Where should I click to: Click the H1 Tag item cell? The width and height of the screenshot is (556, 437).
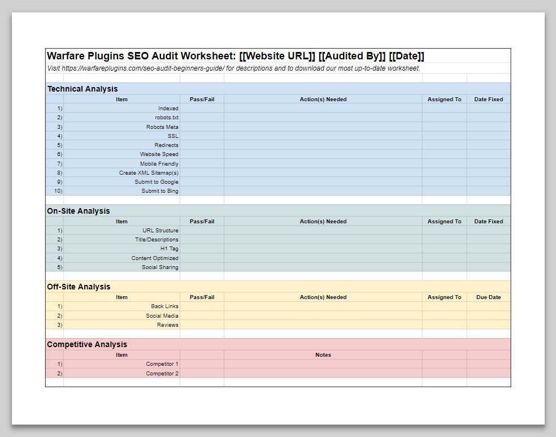[x=168, y=248]
